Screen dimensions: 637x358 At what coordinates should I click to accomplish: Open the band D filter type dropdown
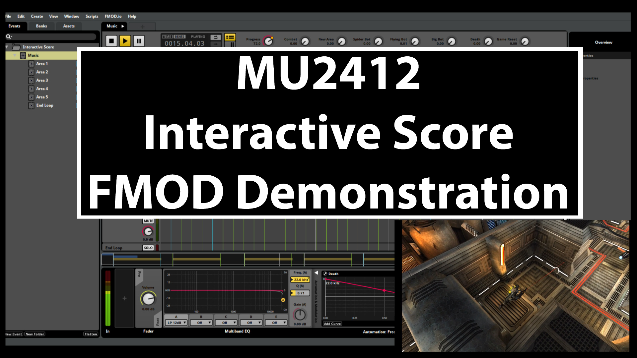click(251, 323)
